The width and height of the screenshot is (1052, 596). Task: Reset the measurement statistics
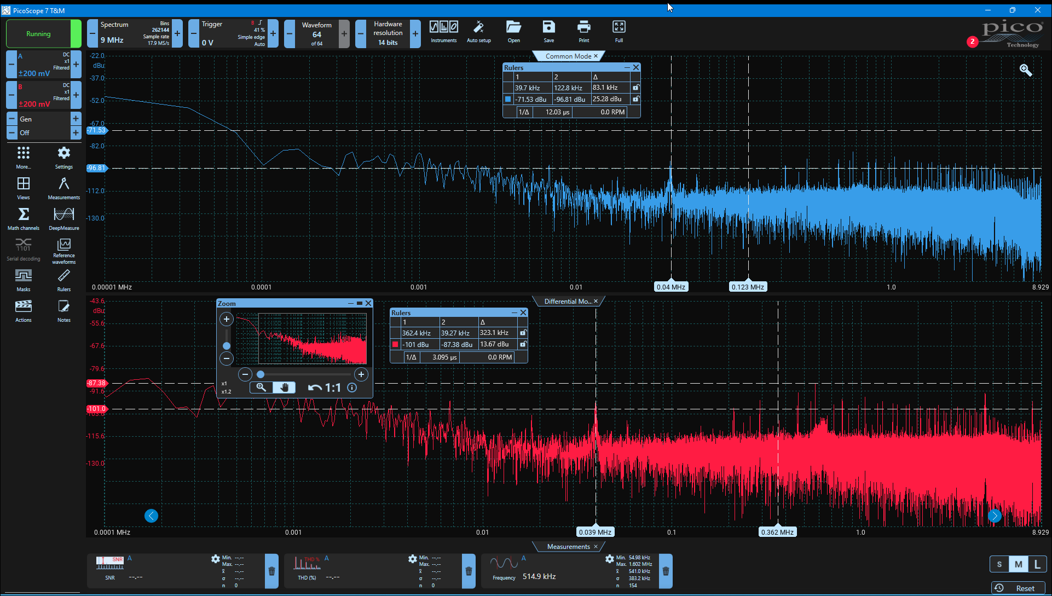point(1018,588)
